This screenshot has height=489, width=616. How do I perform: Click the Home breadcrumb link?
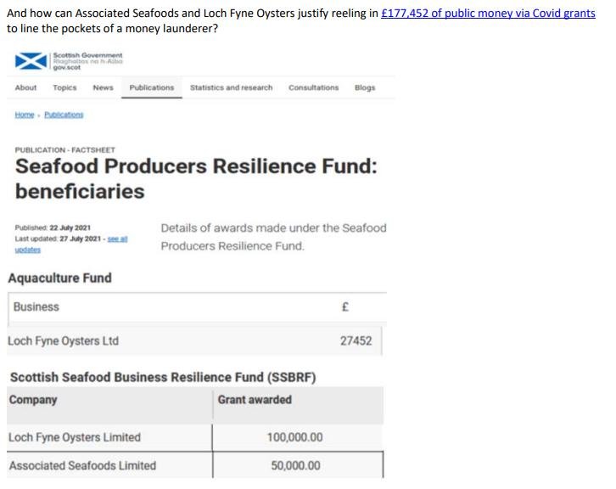[25, 115]
